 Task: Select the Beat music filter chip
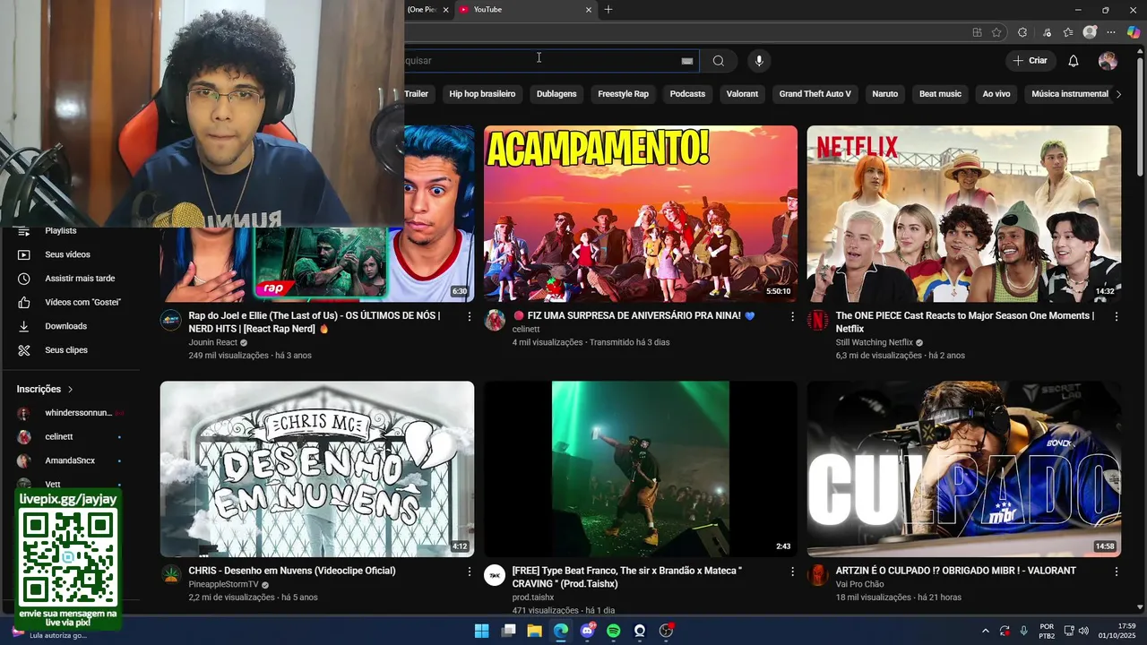(x=940, y=94)
